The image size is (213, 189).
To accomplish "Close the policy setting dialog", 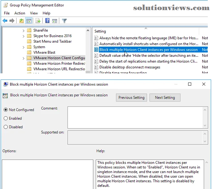I will (x=204, y=84).
